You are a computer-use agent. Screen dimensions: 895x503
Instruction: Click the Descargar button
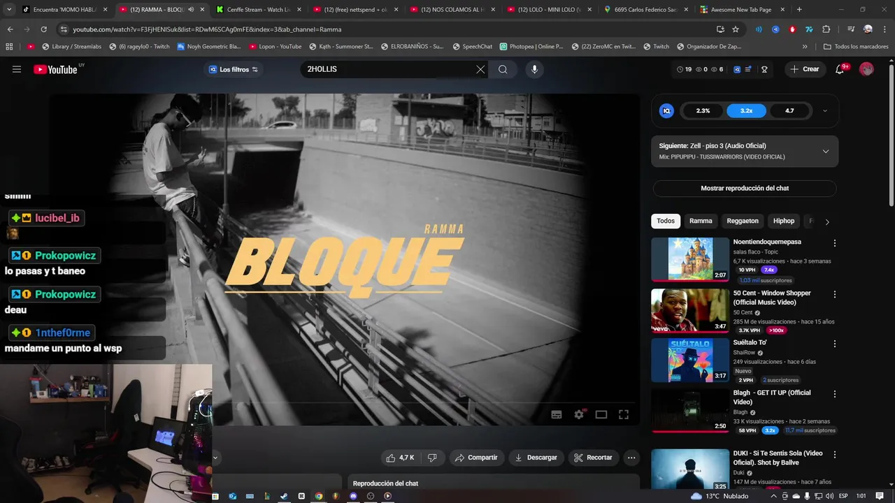coord(536,458)
